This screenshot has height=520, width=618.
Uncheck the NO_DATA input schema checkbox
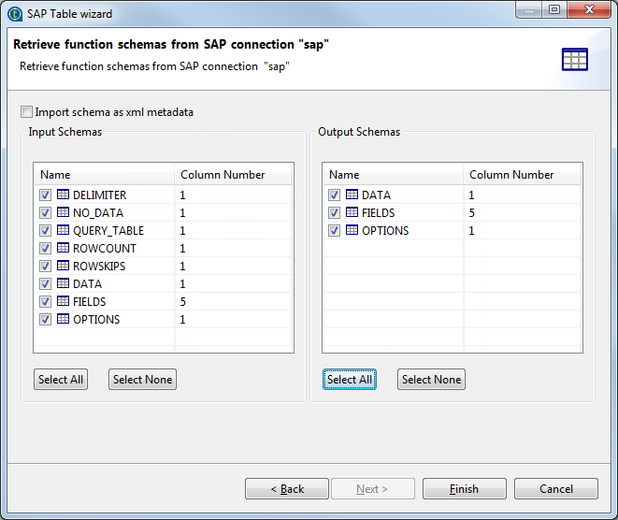[x=46, y=213]
